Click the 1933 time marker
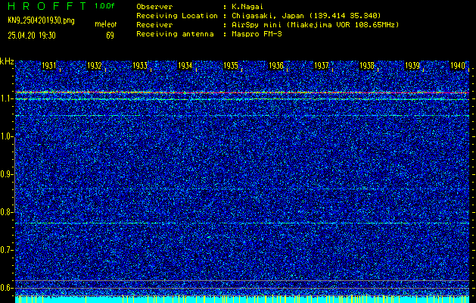The width and height of the screenshot is (476, 303). [140, 66]
